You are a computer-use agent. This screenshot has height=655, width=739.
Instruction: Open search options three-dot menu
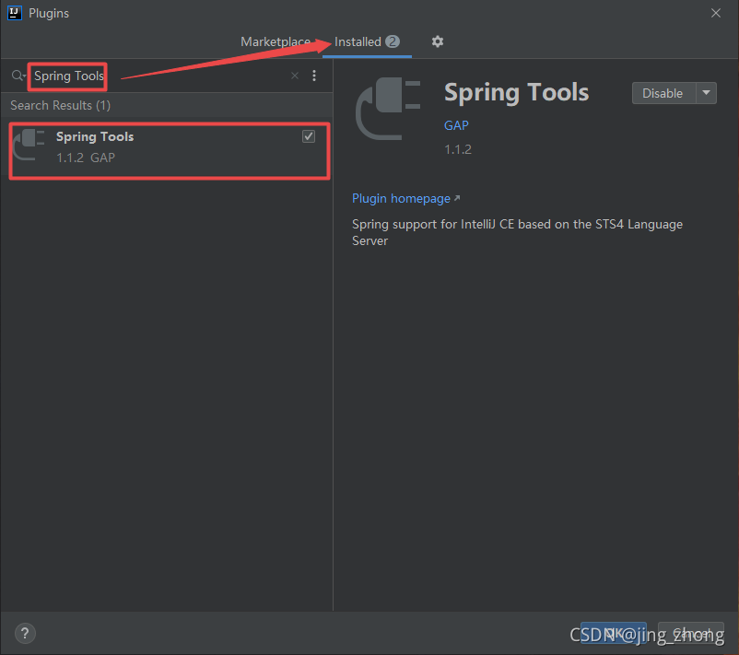[x=314, y=76]
